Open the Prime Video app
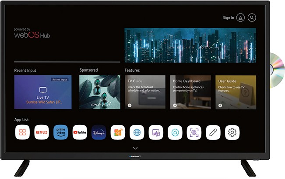 (60, 132)
